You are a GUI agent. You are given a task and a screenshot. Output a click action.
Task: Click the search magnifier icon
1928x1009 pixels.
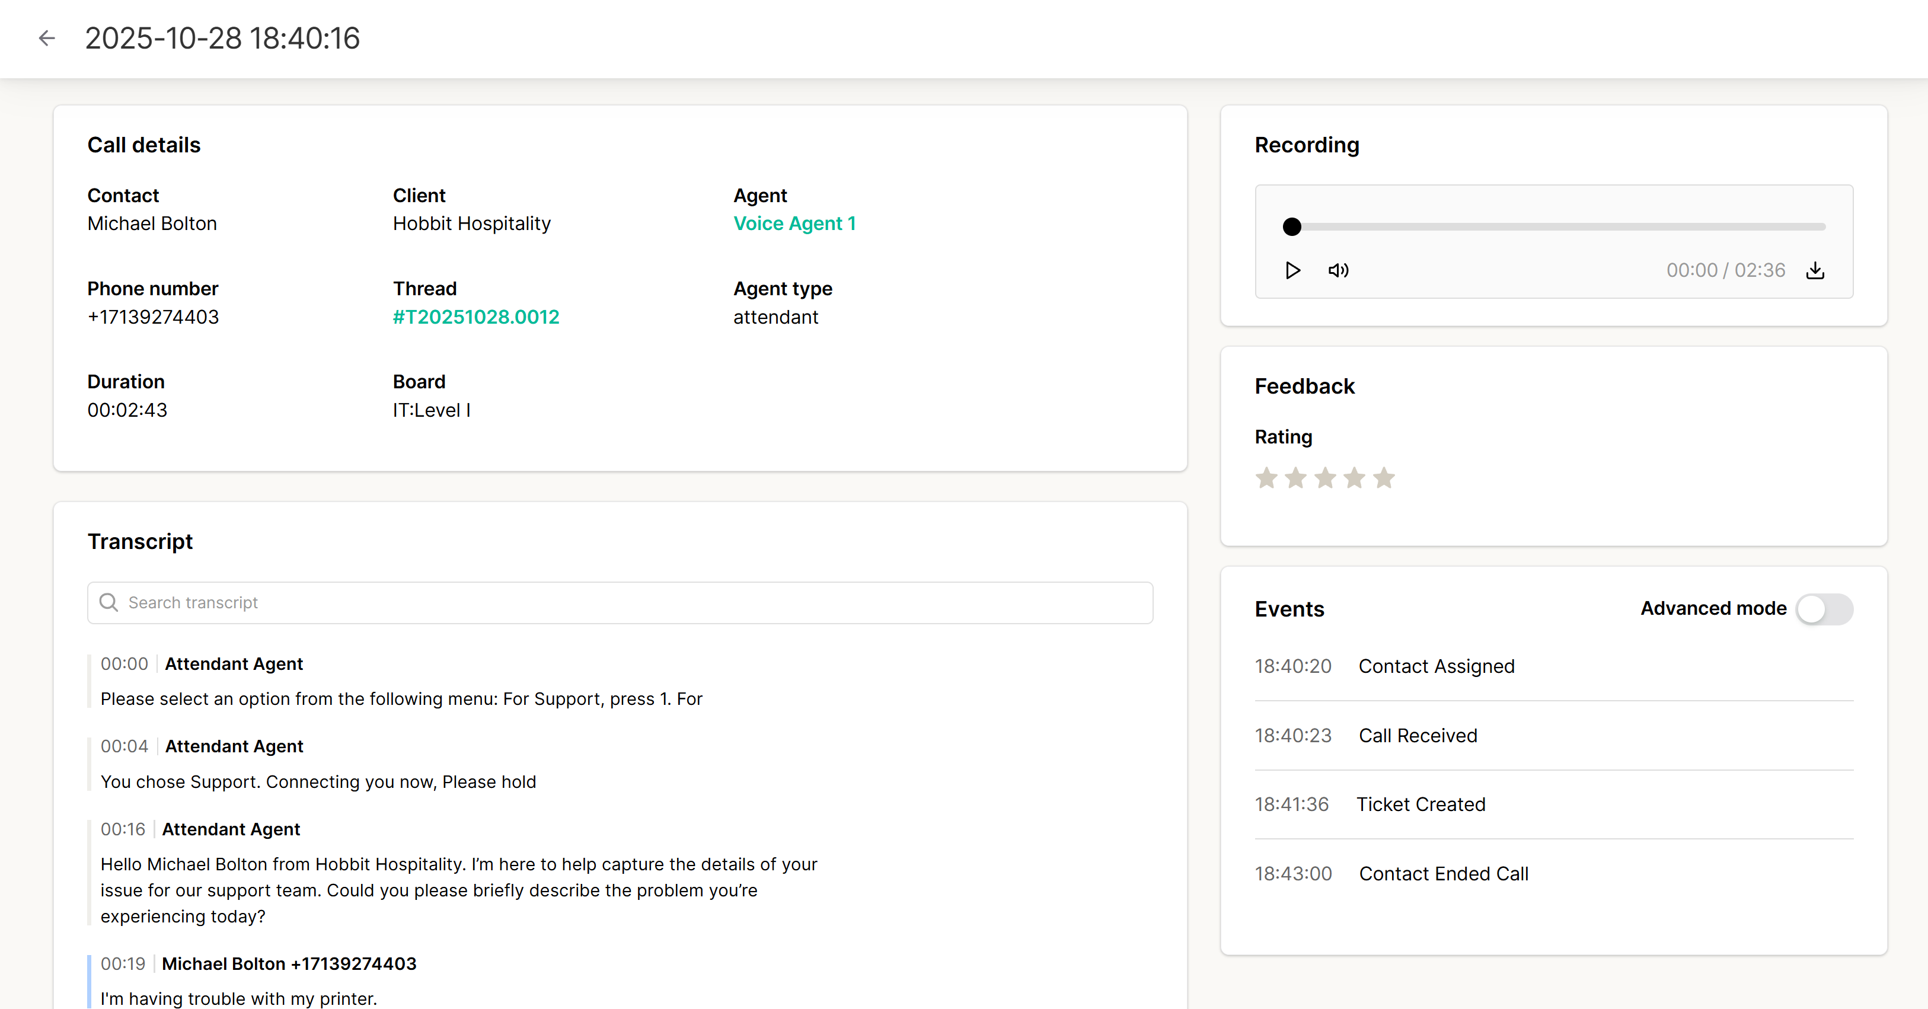tap(109, 602)
